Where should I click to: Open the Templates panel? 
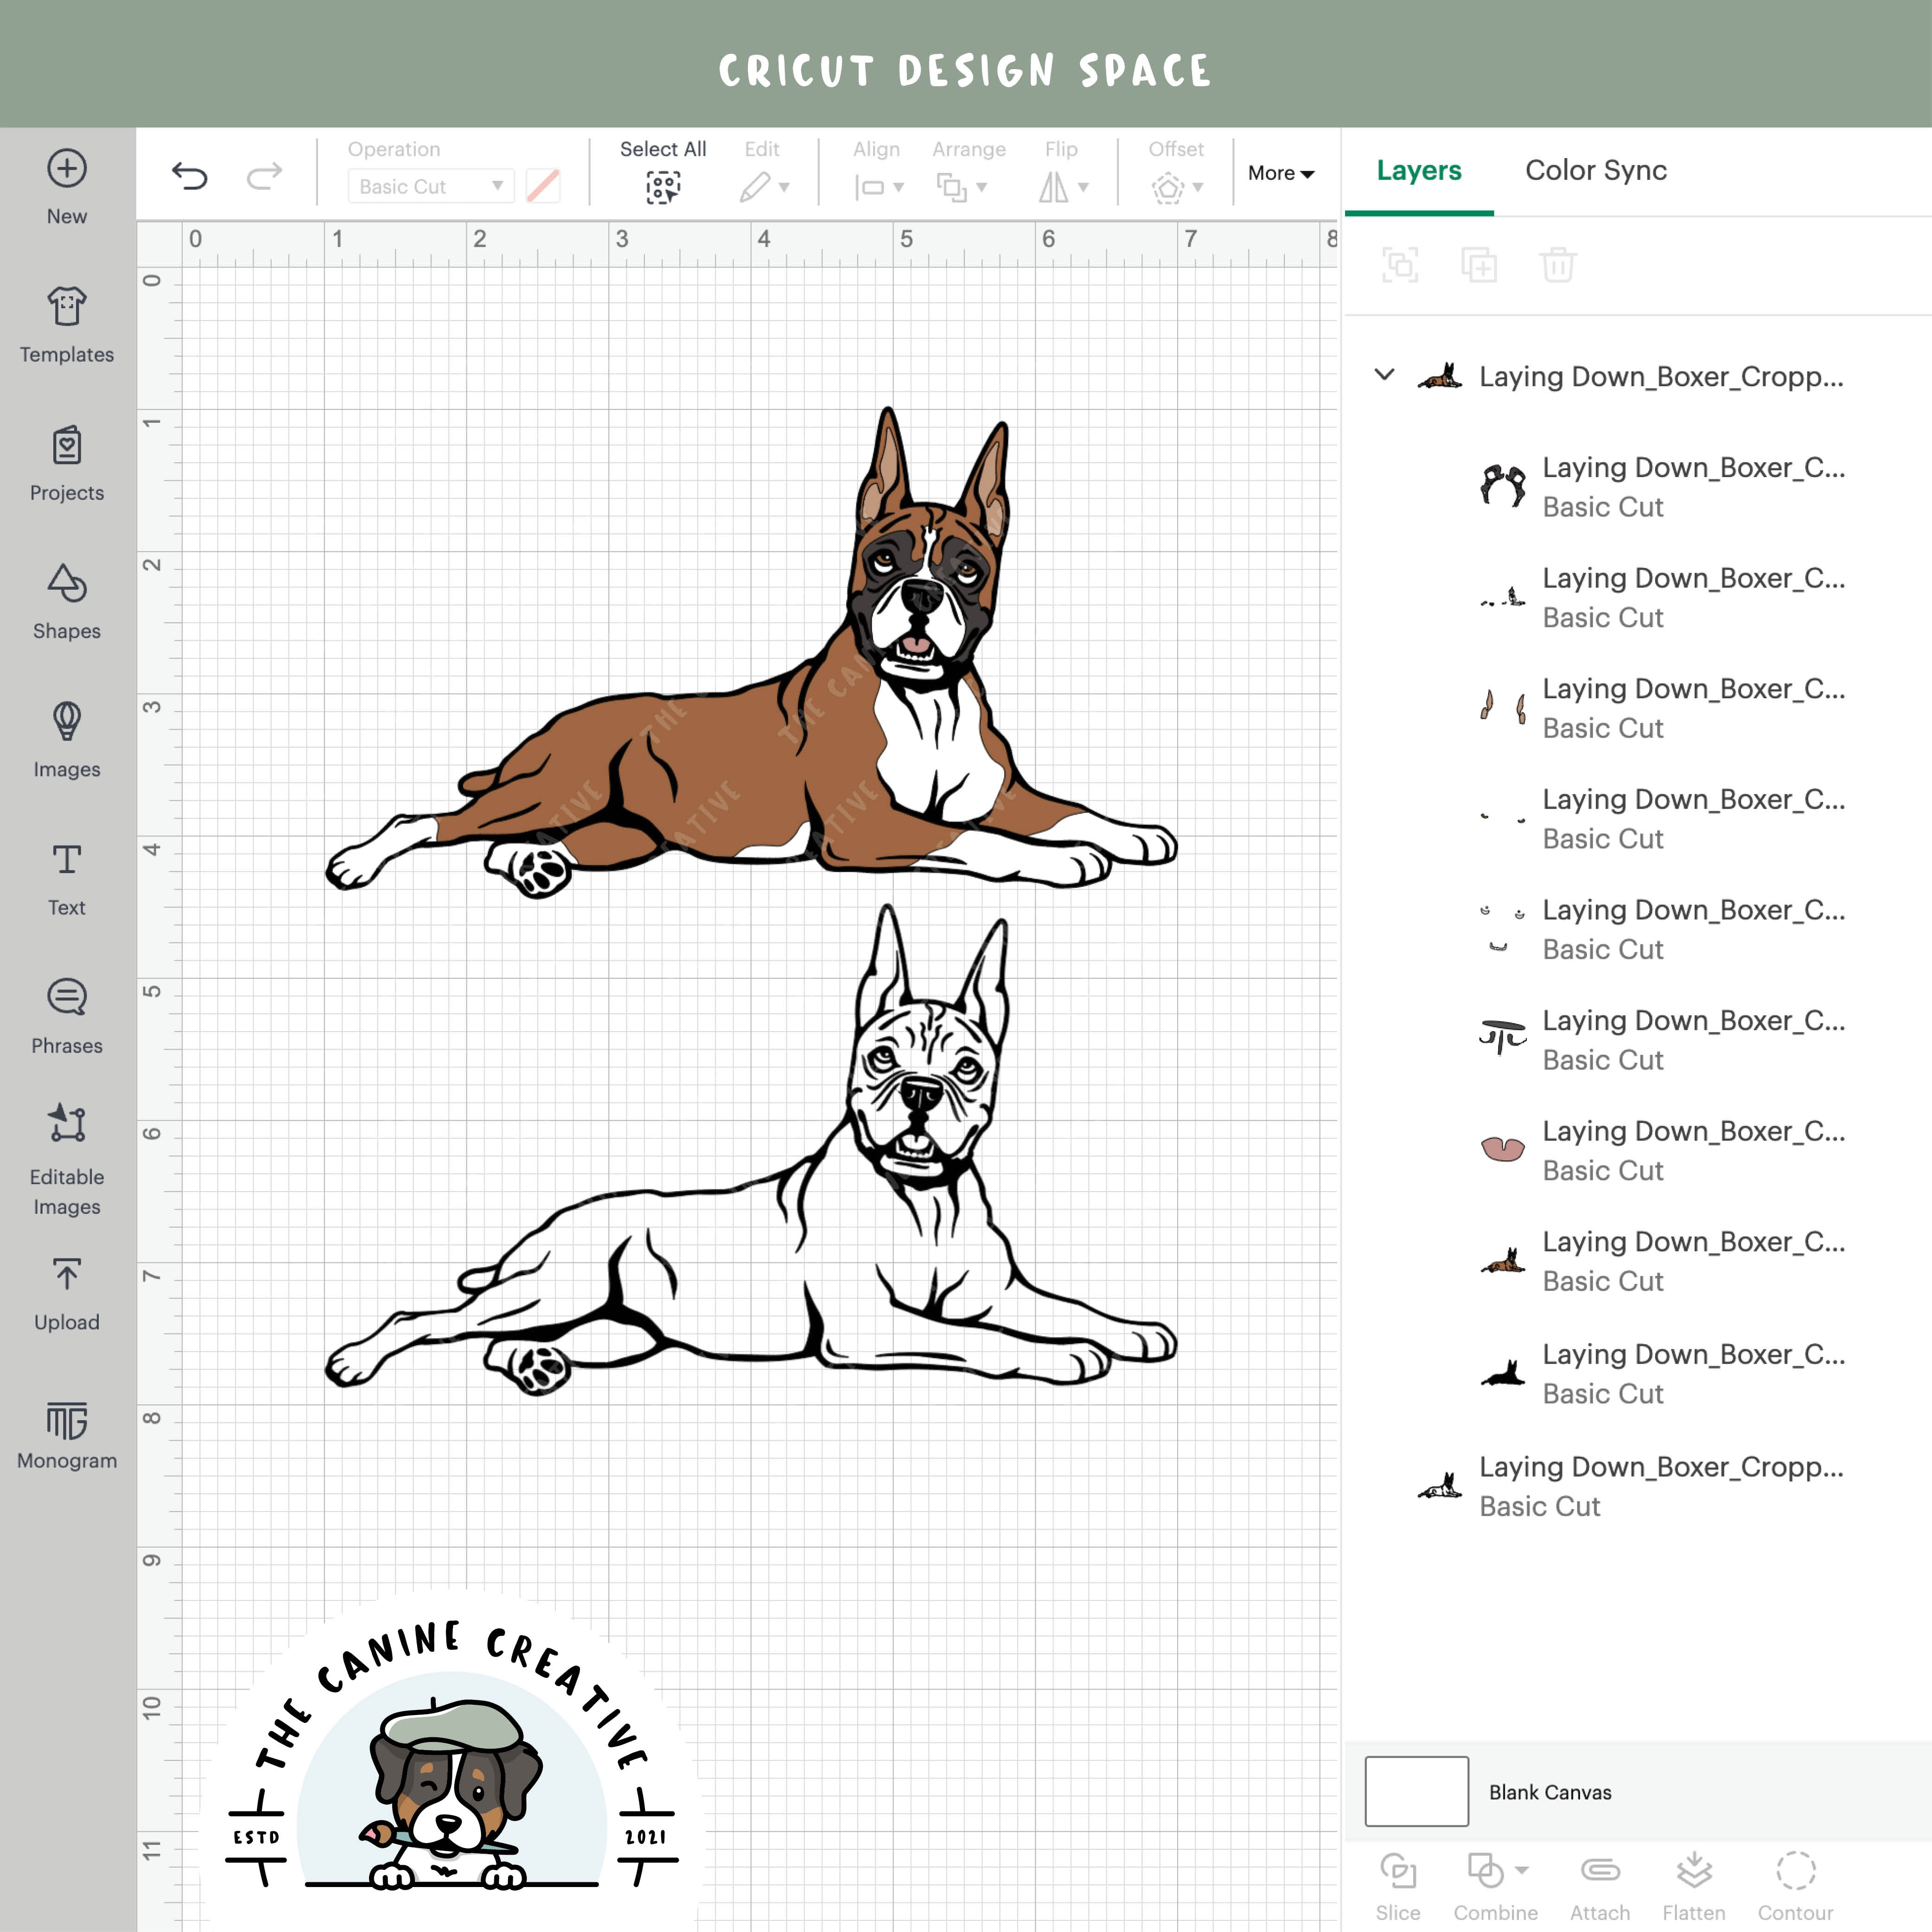[x=66, y=325]
